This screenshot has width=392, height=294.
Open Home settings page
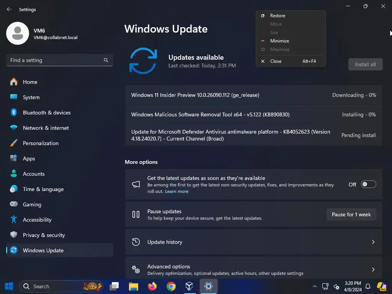tap(59, 82)
